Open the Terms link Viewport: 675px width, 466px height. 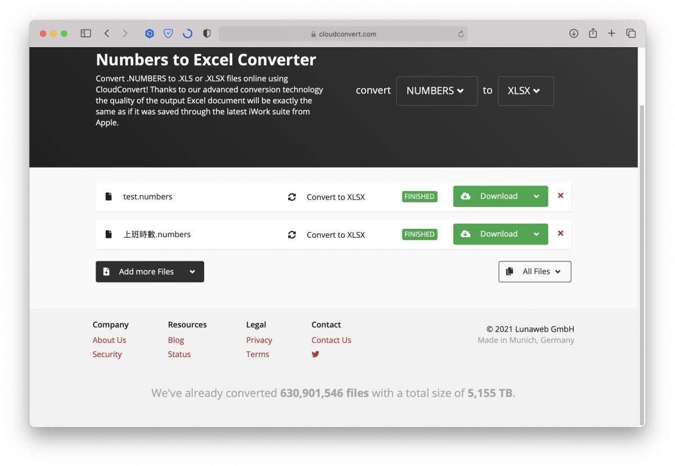(258, 354)
